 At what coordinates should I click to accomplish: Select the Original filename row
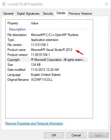[47, 80]
